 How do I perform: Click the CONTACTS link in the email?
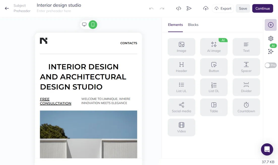pyautogui.click(x=129, y=43)
